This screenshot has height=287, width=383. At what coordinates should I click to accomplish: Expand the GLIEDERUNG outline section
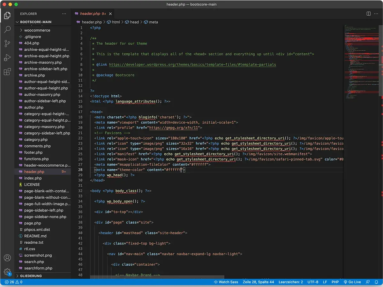pos(43,276)
